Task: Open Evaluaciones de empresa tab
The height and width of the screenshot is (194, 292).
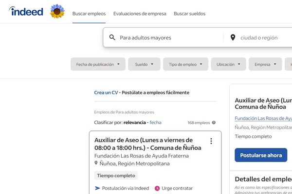Action: [x=140, y=14]
